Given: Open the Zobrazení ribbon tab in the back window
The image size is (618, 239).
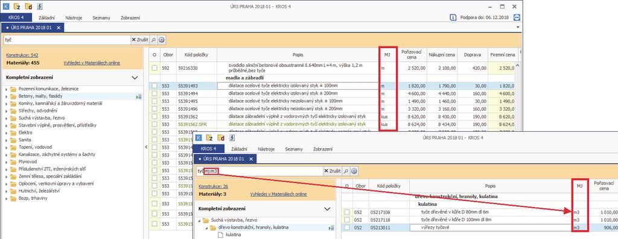Looking at the screenshot, I should tap(130, 17).
